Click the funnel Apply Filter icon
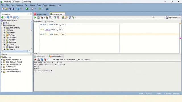 tap(11, 18)
